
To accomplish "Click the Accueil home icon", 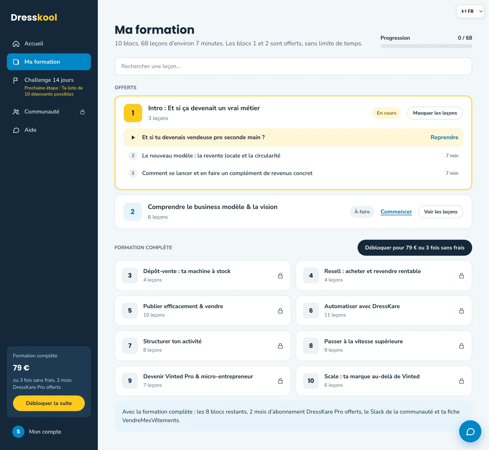I will [x=16, y=44].
